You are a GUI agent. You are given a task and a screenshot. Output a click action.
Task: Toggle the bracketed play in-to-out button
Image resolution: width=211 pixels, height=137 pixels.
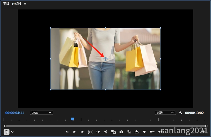pos(90,132)
